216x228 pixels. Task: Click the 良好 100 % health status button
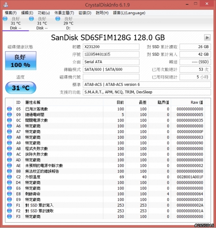[x=21, y=61]
